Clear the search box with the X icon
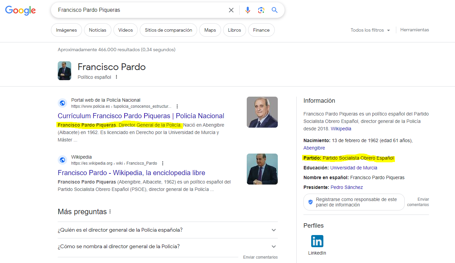455x263 pixels. click(x=231, y=10)
